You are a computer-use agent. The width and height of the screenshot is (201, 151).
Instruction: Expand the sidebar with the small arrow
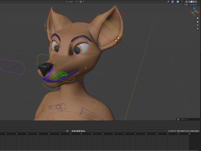click(x=200, y=9)
